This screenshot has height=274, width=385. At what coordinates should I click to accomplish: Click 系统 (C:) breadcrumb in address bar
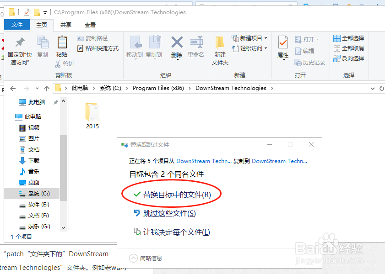click(110, 88)
